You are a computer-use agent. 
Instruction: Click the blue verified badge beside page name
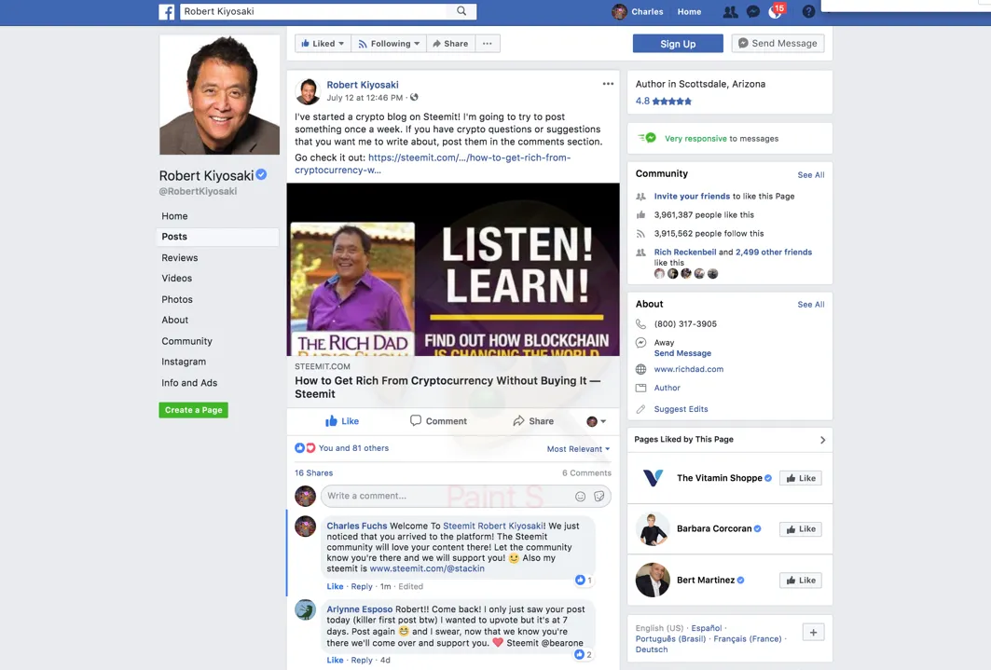click(x=261, y=175)
